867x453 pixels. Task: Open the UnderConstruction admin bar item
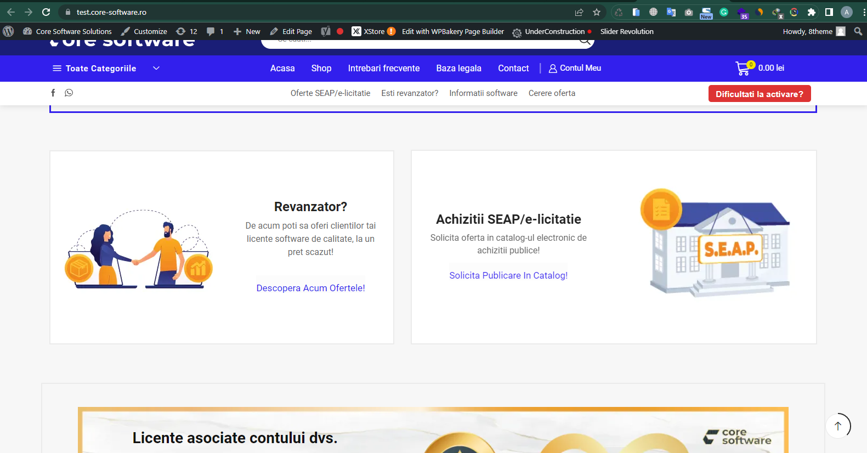(552, 31)
